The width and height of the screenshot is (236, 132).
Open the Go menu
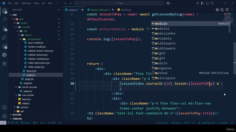pos(44,3)
